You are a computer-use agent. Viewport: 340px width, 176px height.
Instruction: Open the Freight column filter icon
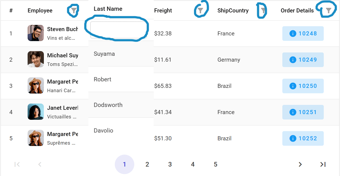[x=200, y=11]
